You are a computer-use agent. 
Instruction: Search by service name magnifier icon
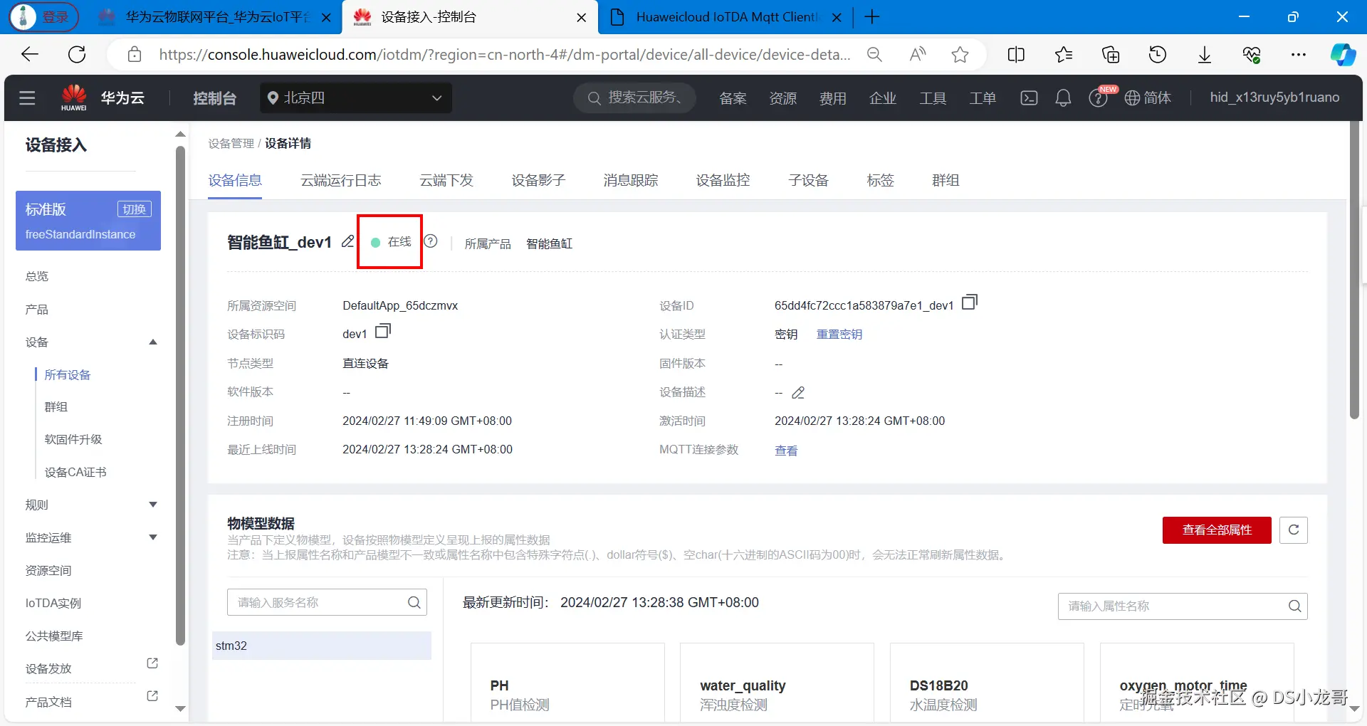[414, 603]
